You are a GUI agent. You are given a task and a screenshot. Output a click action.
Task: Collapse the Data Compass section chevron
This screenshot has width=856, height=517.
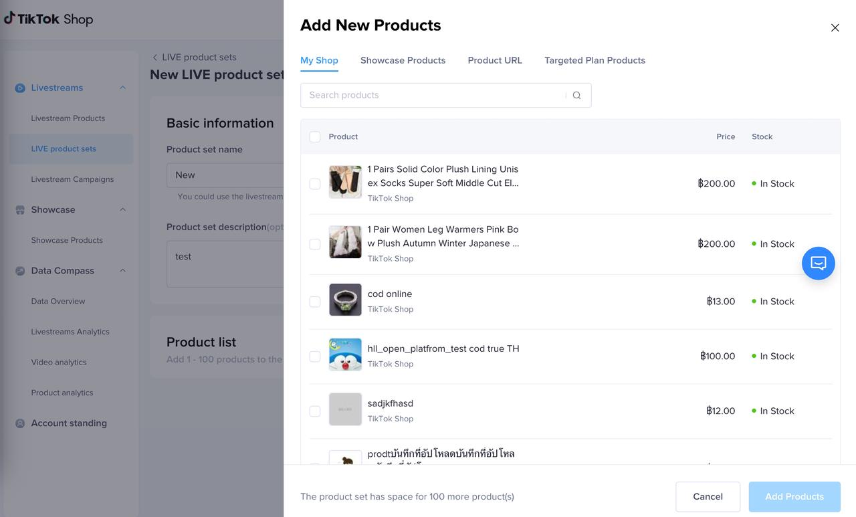pos(122,271)
